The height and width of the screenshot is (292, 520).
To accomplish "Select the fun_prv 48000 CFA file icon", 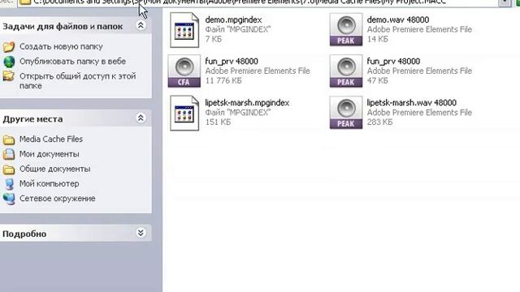I will coord(184,71).
